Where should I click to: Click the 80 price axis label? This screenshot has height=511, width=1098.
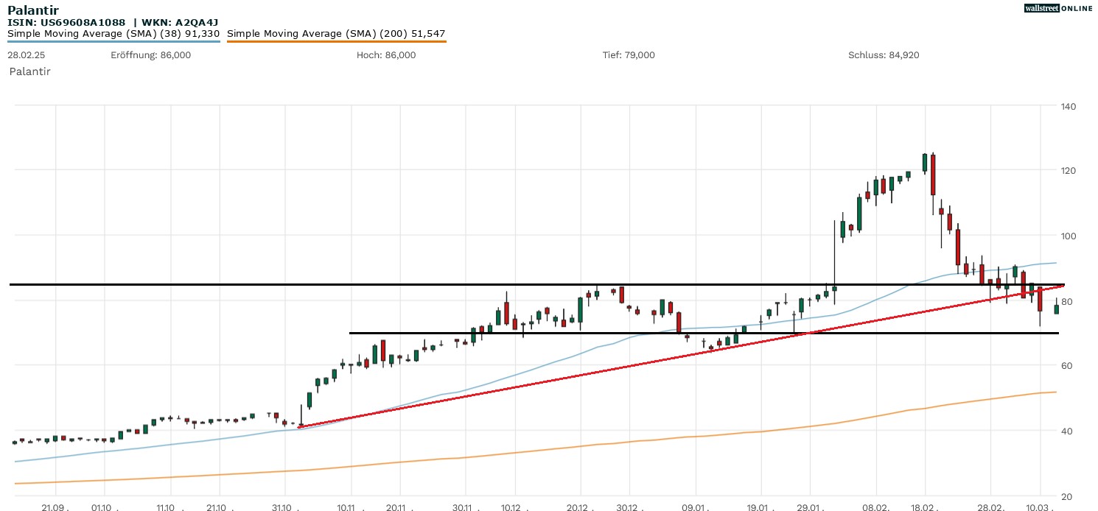click(x=1067, y=301)
